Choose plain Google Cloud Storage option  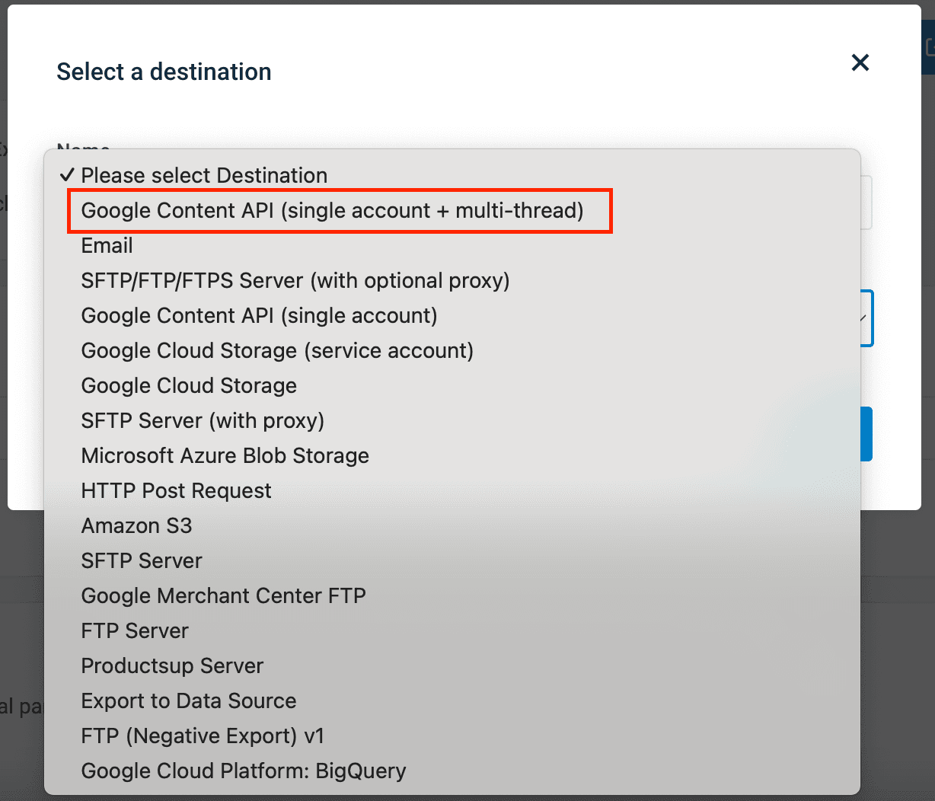(x=189, y=386)
